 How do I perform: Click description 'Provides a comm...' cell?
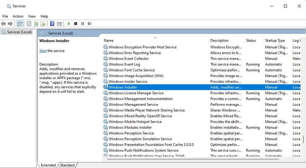[x=225, y=99]
